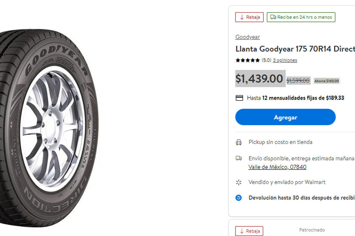
Task: Open the 3 opiniones reviews link
Action: [x=285, y=60]
